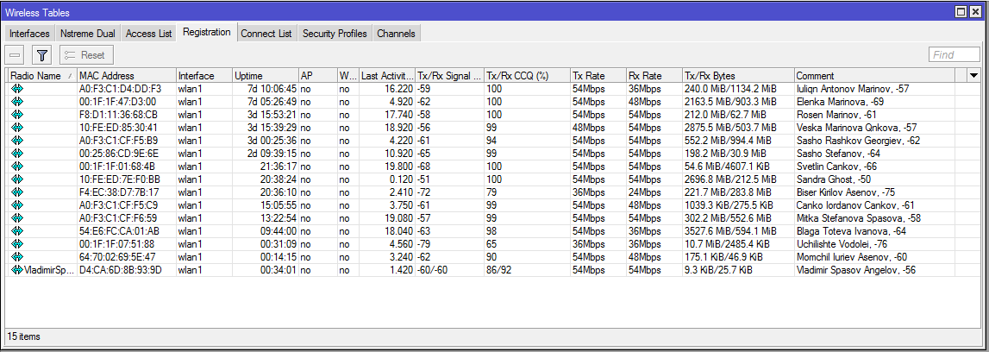This screenshot has width=989, height=352.
Task: Click uptime value 7d 10:06:45
Action: pos(272,88)
